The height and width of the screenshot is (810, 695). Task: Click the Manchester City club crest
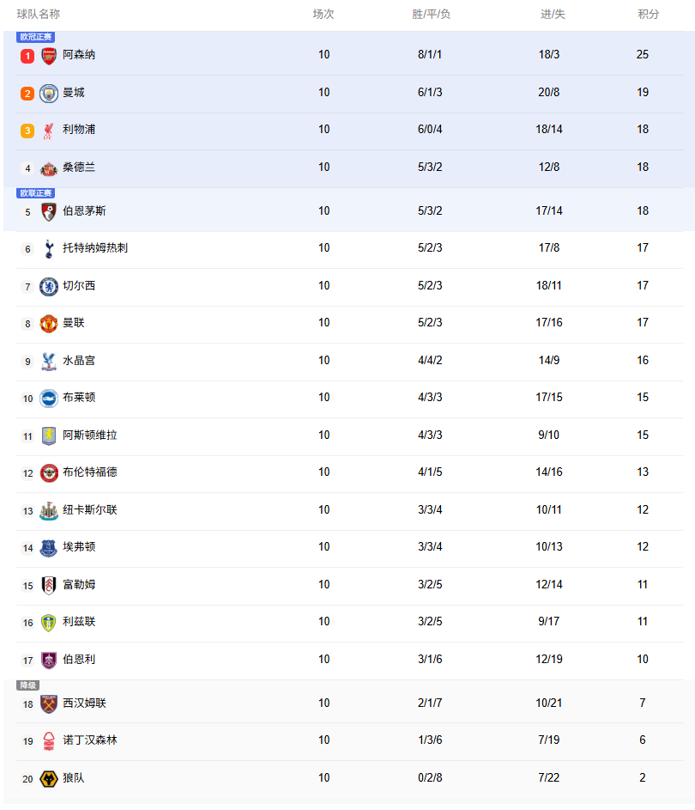point(49,93)
